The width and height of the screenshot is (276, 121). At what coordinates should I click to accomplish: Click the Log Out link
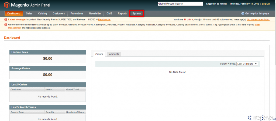(x=266, y=4)
